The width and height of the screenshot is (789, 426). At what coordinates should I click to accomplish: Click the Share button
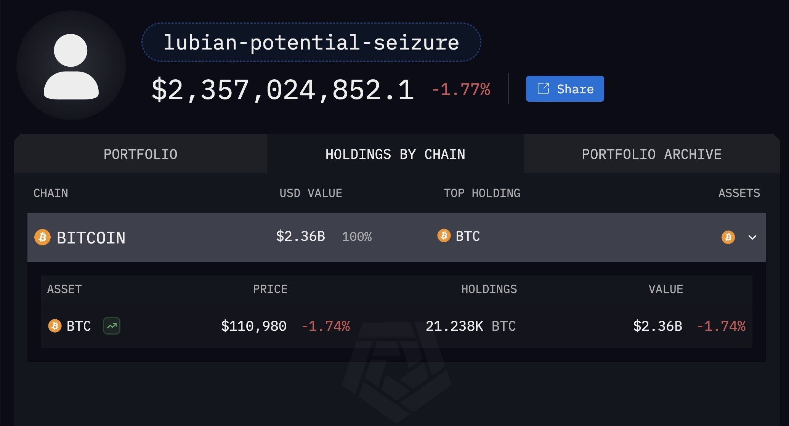click(564, 89)
